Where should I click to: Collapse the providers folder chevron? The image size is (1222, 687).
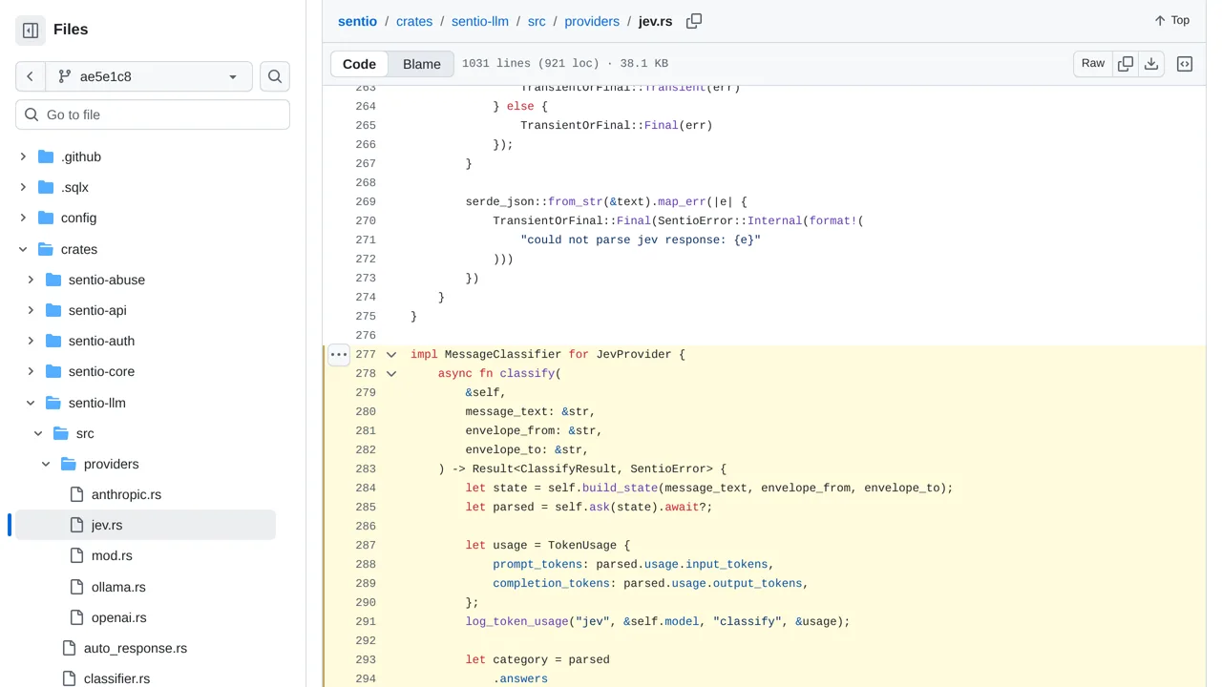tap(46, 464)
